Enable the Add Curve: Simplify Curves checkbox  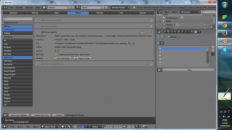pyautogui.click(x=151, y=64)
